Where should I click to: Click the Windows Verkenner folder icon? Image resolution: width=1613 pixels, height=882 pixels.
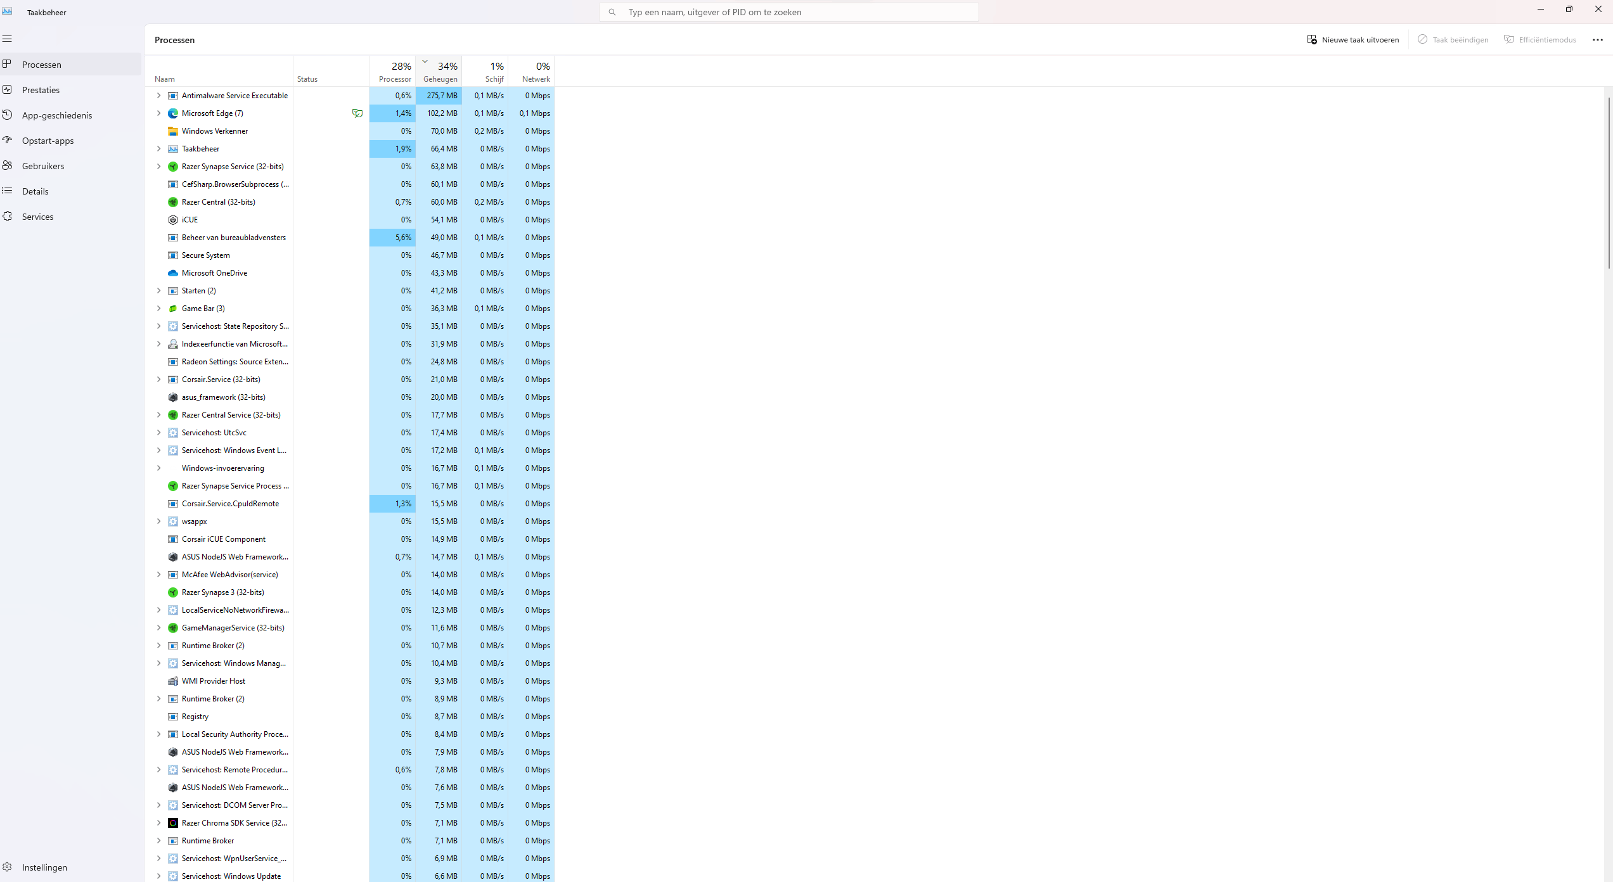point(172,131)
